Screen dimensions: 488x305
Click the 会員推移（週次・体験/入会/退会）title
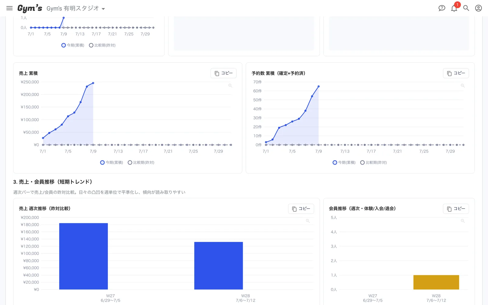(362, 209)
